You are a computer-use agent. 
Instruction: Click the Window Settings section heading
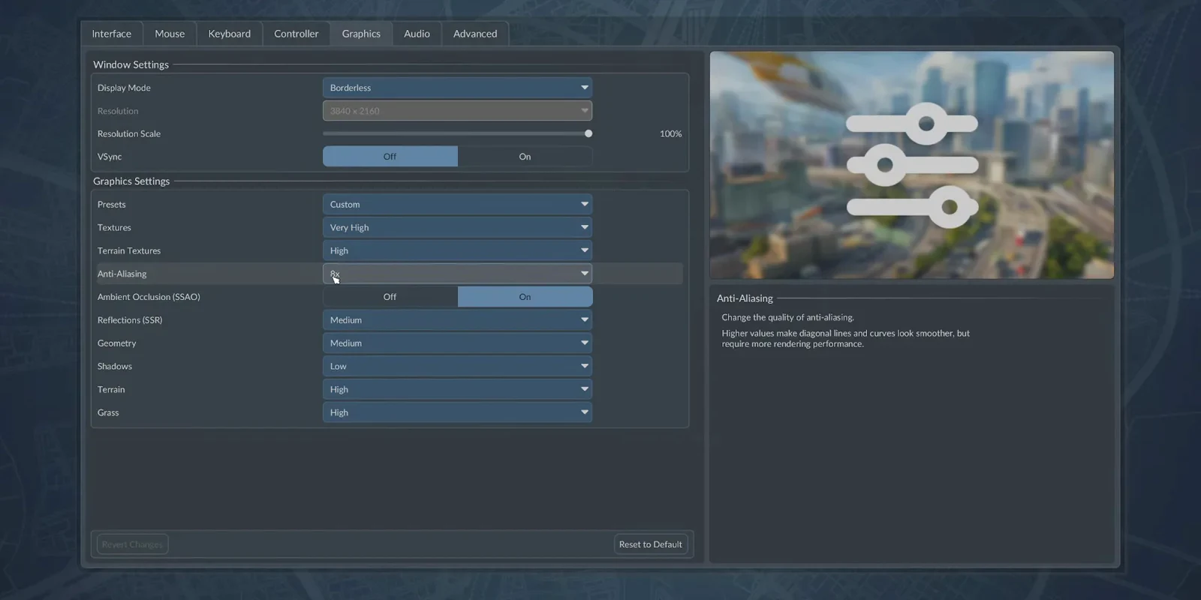pos(131,64)
